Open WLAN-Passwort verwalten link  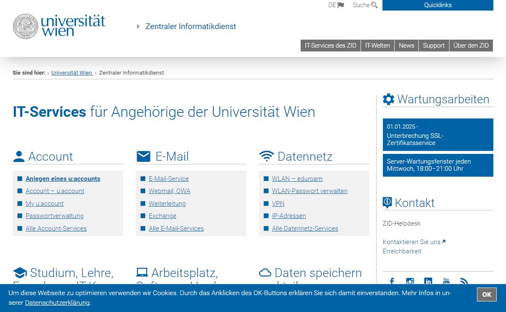coord(310,191)
